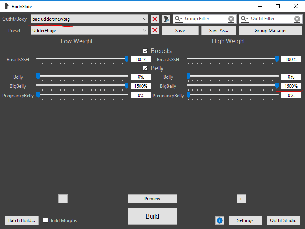Click the Save preset button

(x=180, y=31)
